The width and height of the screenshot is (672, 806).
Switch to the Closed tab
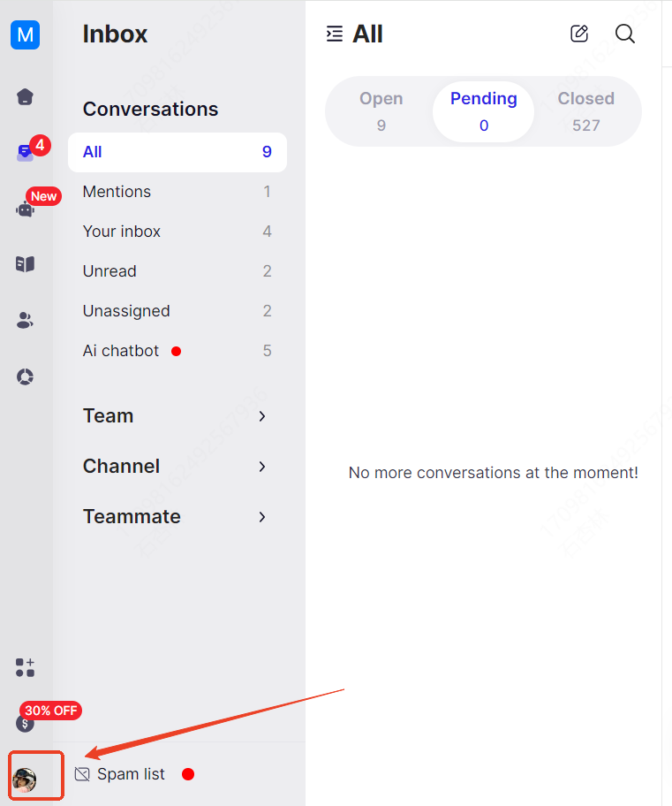(x=585, y=111)
